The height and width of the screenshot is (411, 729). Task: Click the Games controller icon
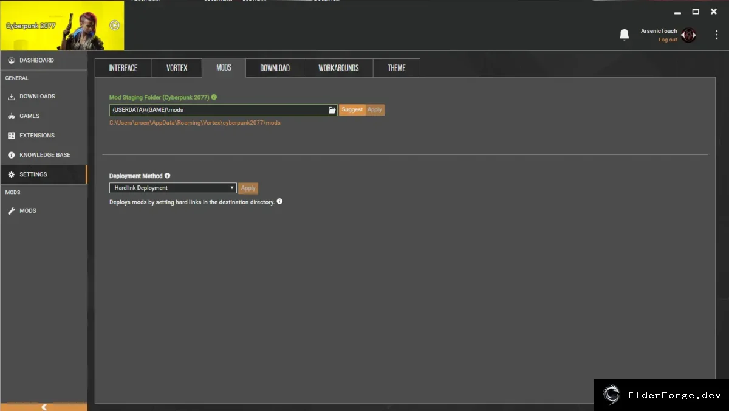pos(12,116)
